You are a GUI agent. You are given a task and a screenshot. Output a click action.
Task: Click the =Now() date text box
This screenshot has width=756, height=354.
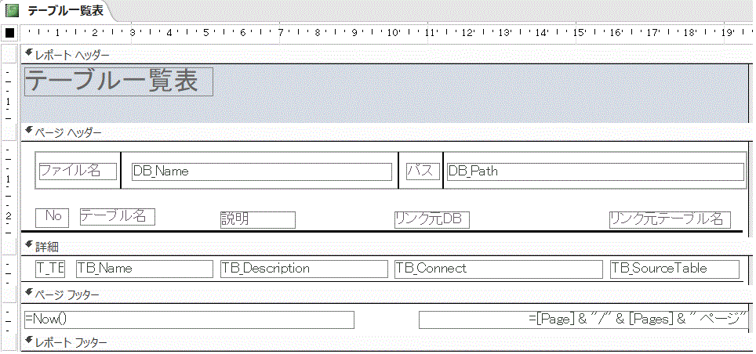click(x=189, y=320)
